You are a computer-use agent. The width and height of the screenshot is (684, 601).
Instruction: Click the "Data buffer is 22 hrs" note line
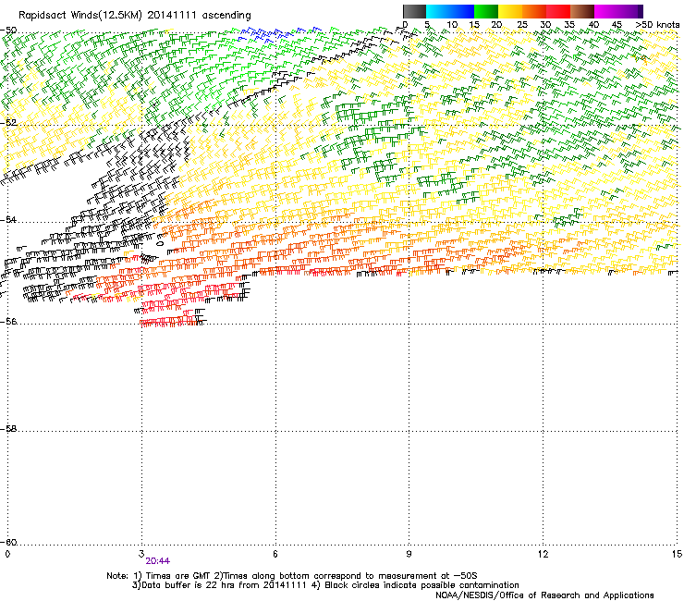pos(325,585)
